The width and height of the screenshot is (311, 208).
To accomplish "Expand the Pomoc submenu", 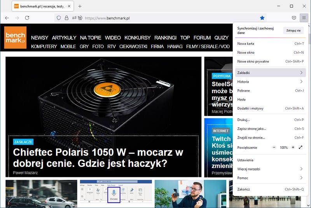I will coord(270,178).
